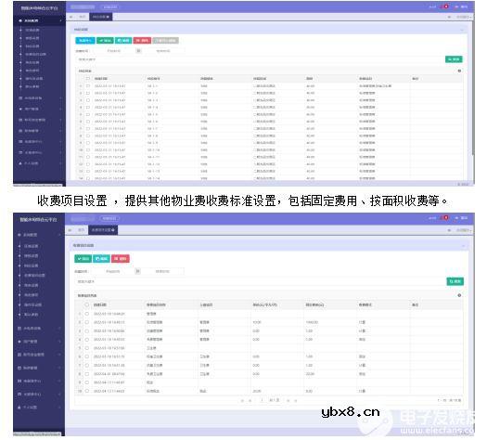The image size is (487, 440).
Task: Open table column settings gear in lower screenshot
Action: click(459, 295)
